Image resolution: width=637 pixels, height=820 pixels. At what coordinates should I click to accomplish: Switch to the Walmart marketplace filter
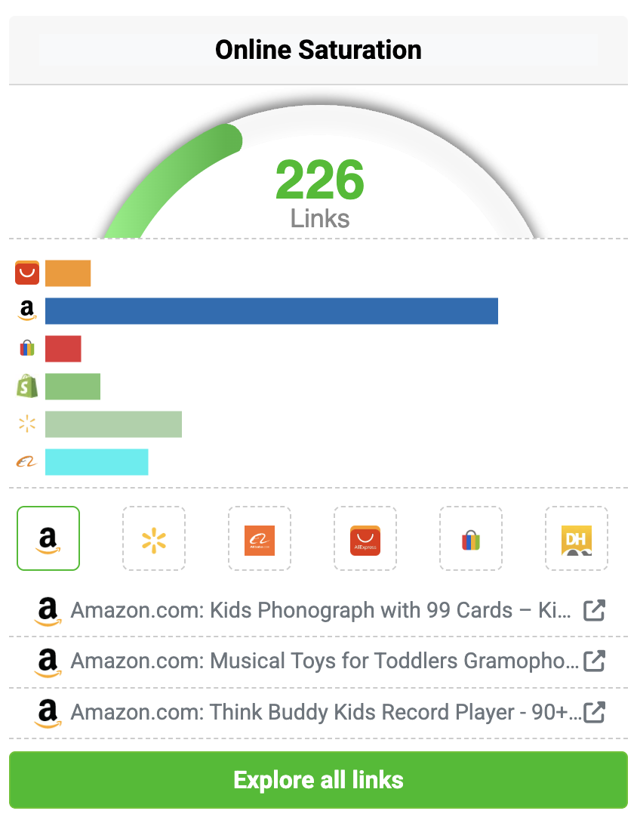pos(154,538)
